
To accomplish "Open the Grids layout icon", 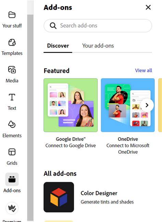I will pos(12,152).
